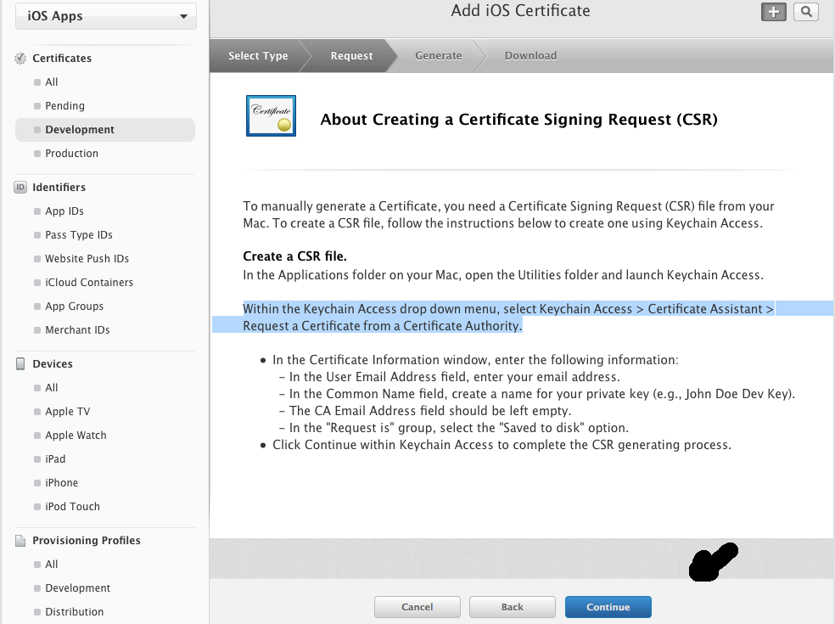Click the Provisioning Profiles heading
Screen dimensions: 835x624
[x=87, y=540]
